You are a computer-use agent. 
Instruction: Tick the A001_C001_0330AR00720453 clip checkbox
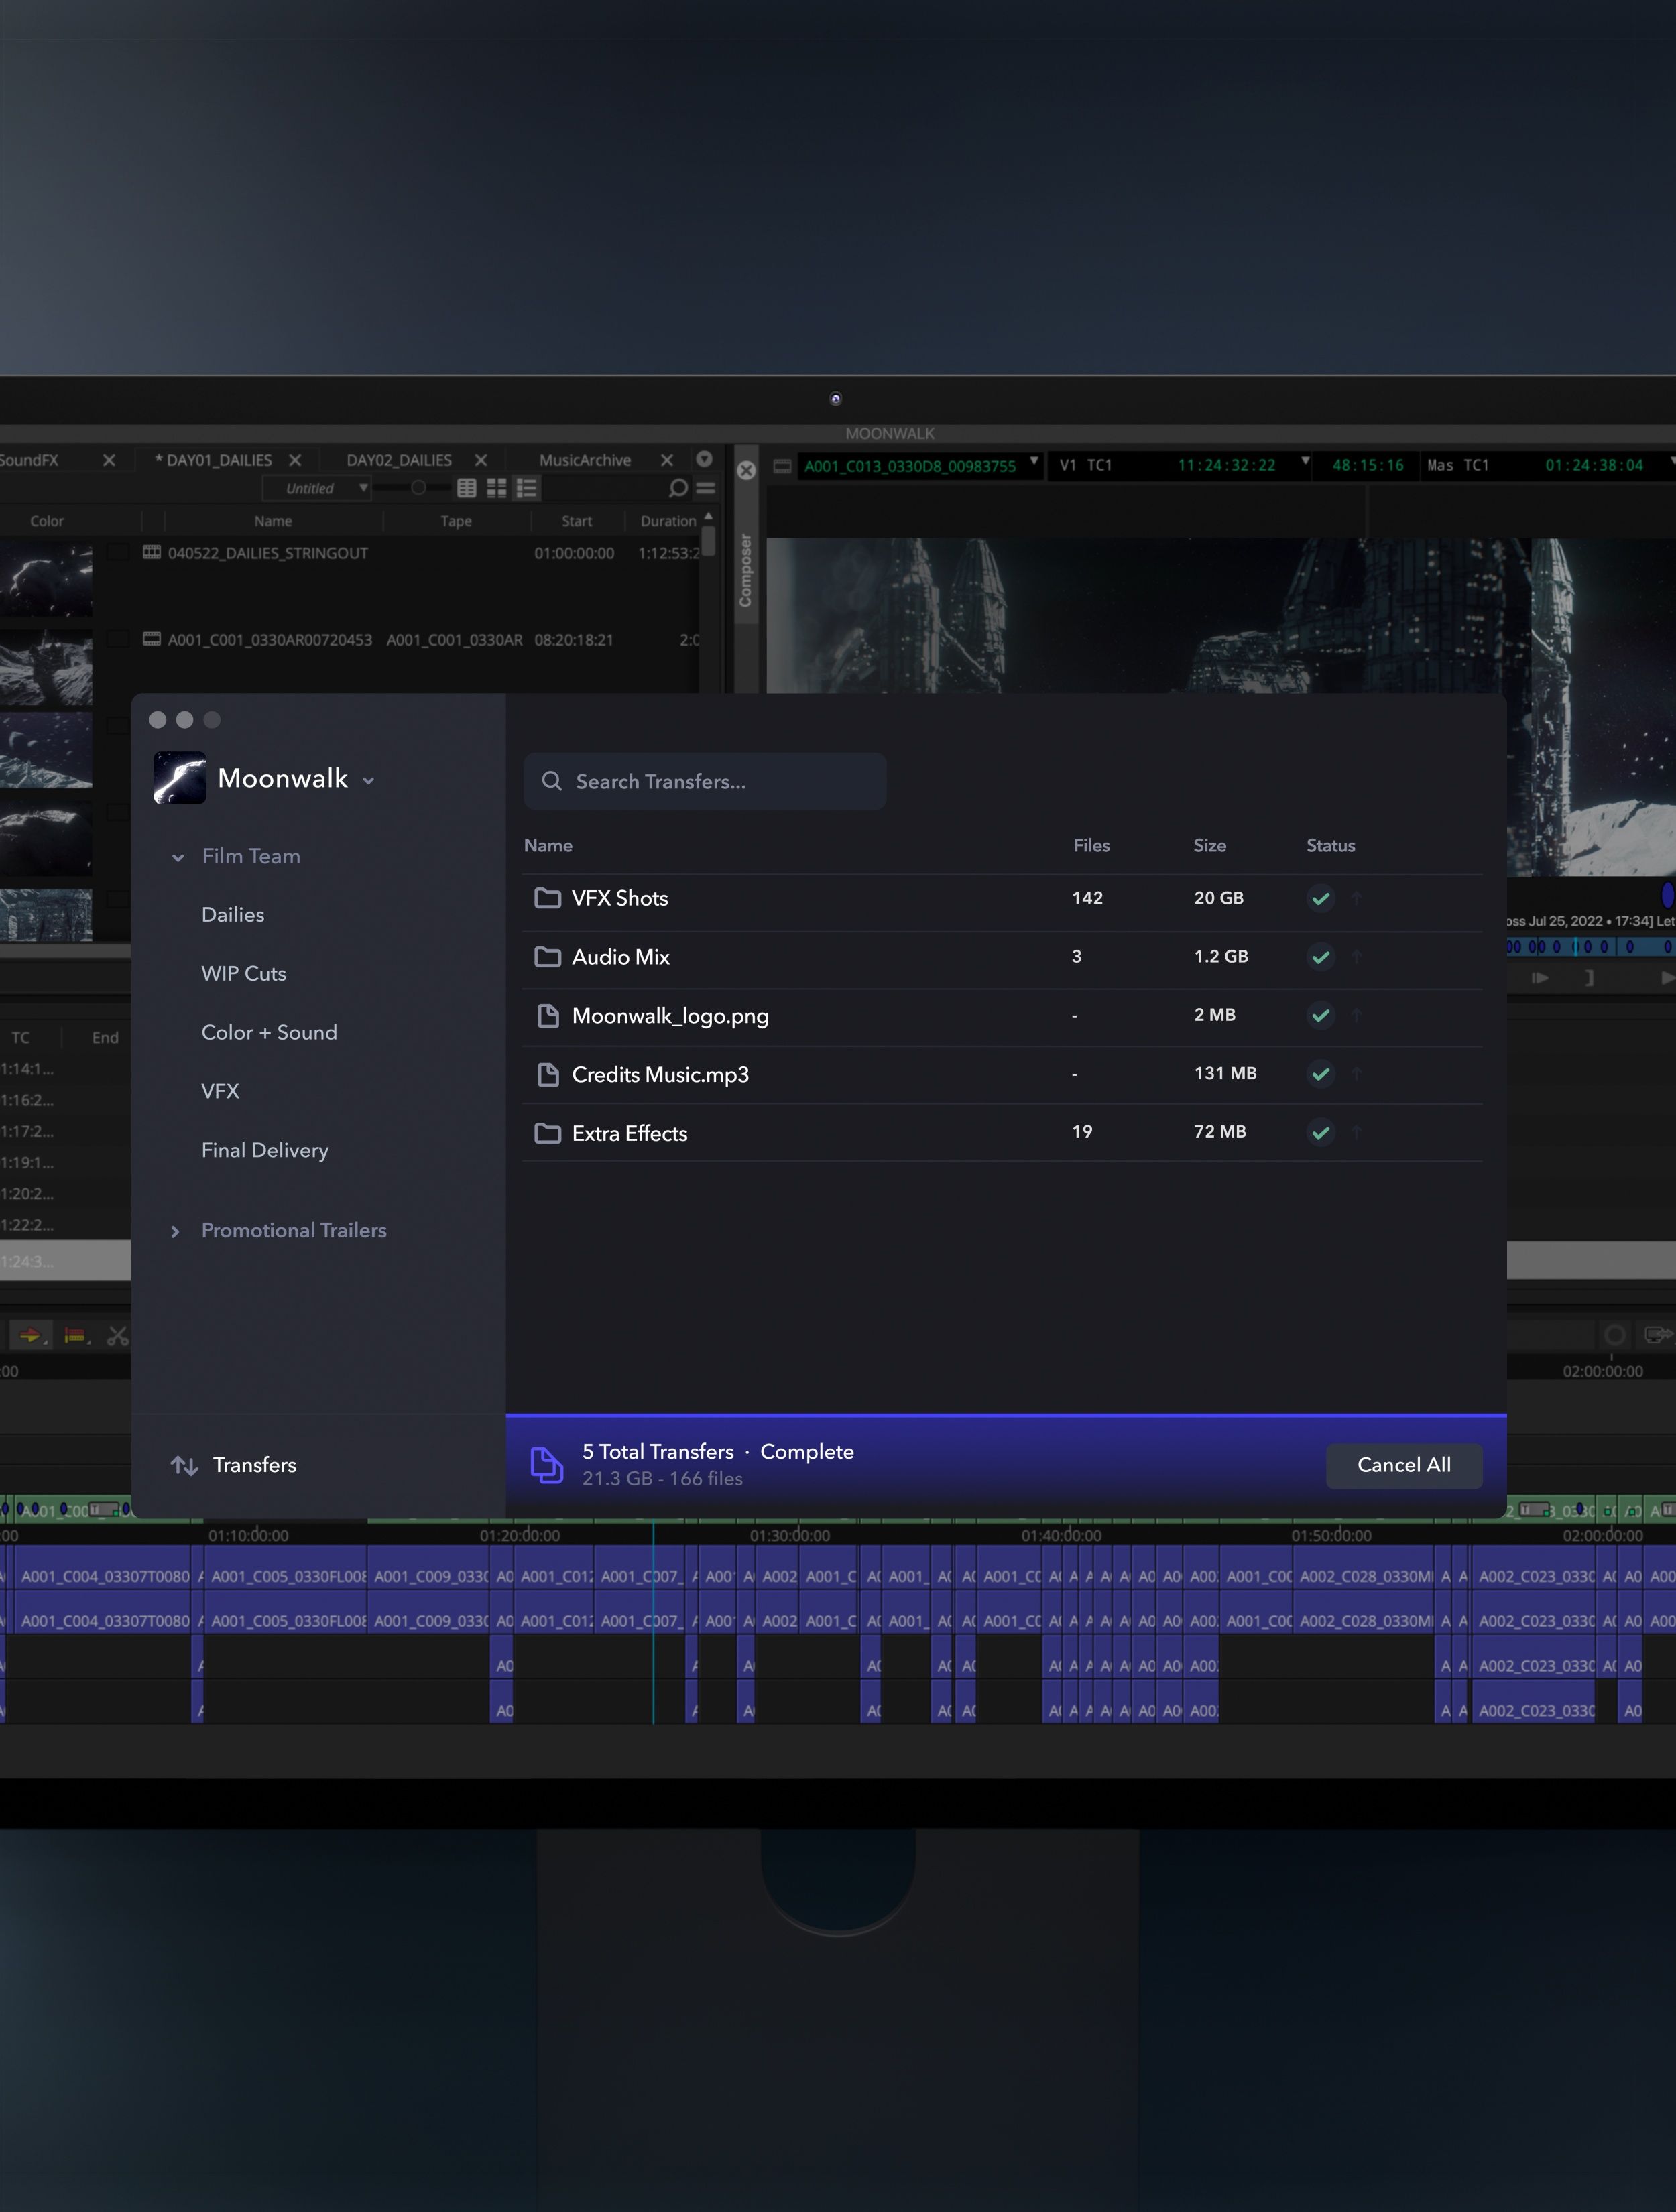[118, 640]
